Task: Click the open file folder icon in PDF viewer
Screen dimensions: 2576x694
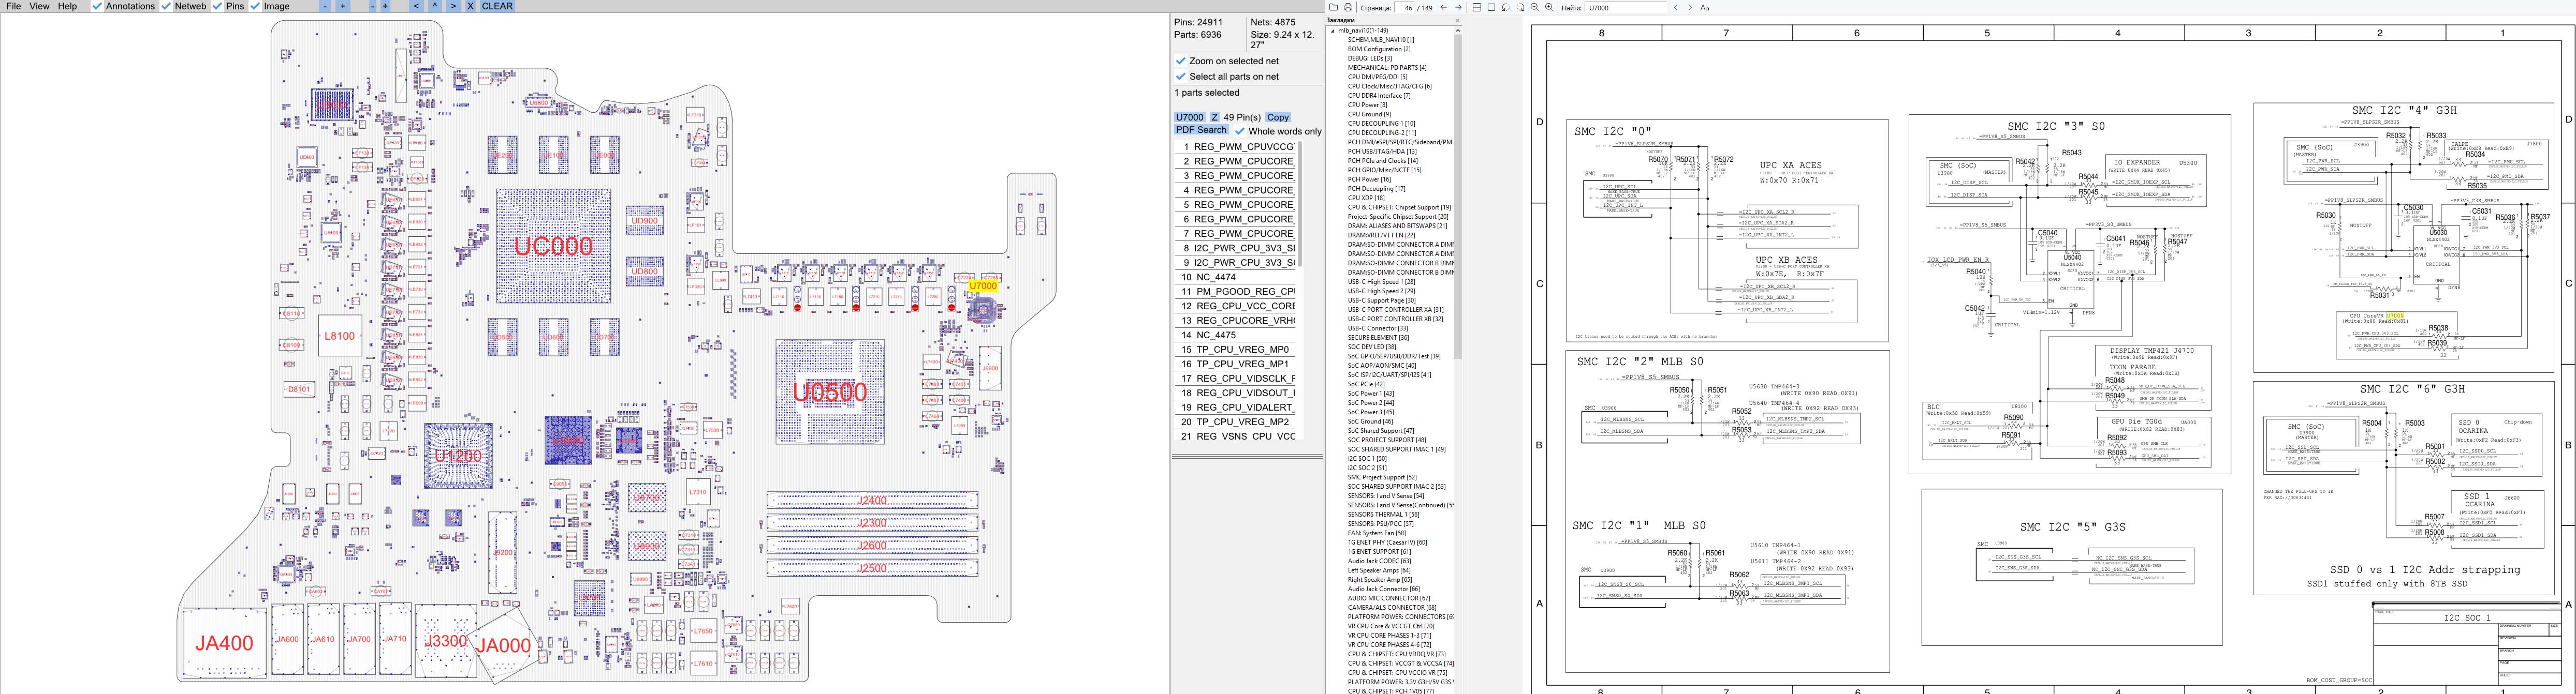Action: (1333, 7)
